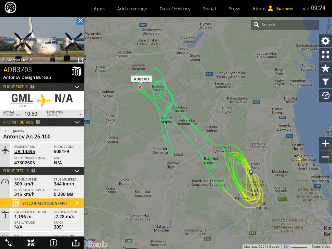Viewport: 332px width, 249px height.
Task: Open bookmarks star icon
Action: [326, 68]
